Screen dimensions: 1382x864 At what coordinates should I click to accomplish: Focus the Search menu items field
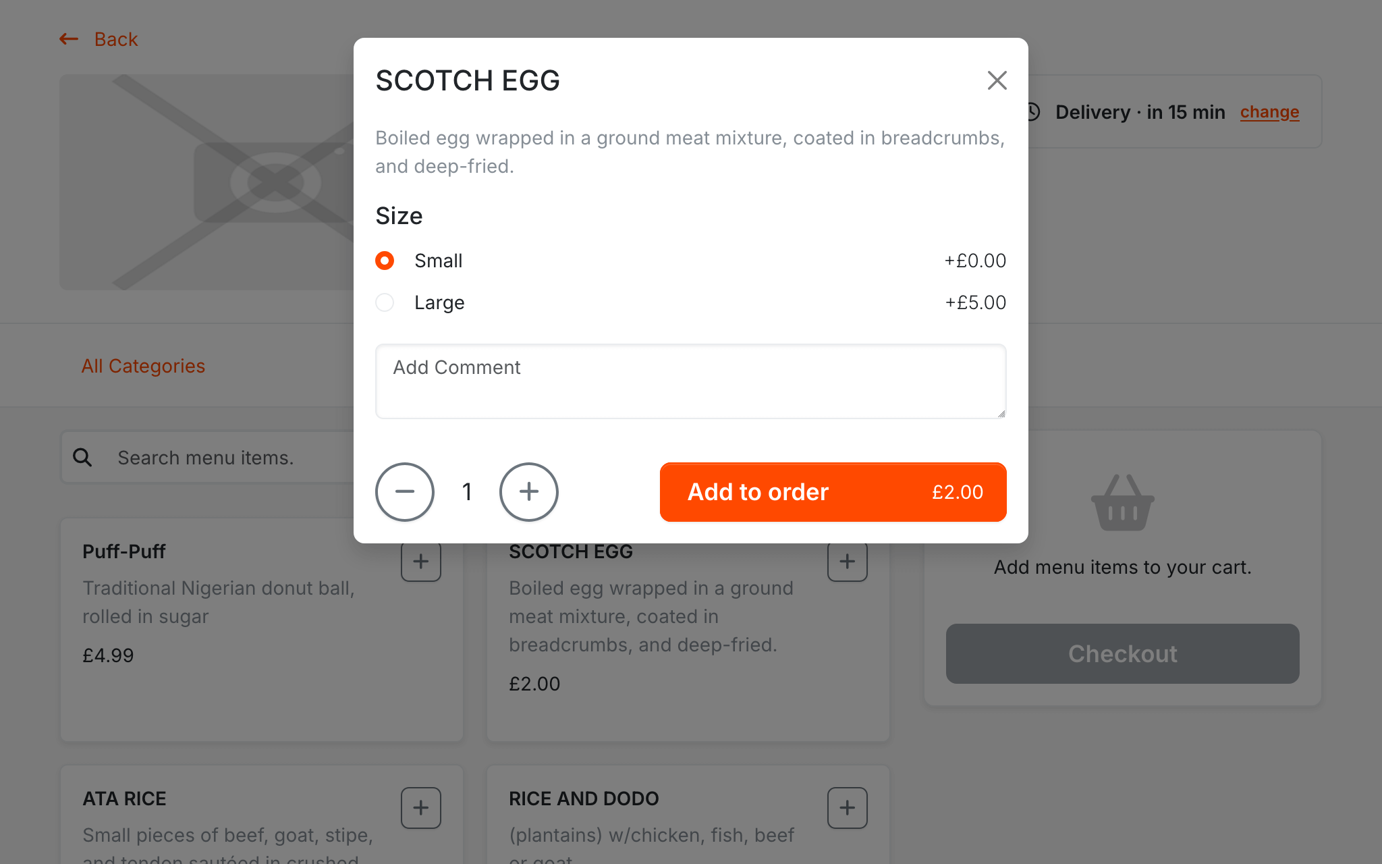(x=229, y=458)
